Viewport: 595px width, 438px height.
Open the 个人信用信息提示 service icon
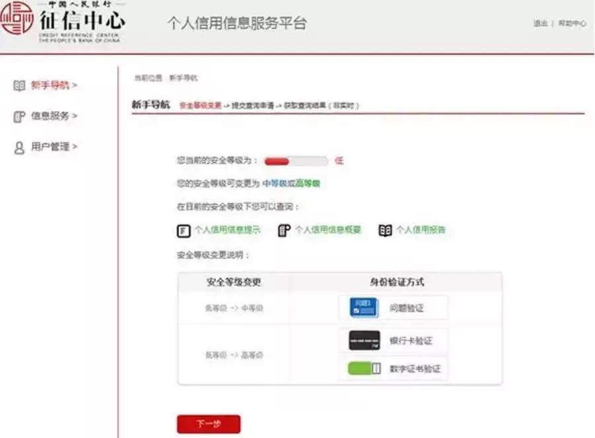pos(183,230)
